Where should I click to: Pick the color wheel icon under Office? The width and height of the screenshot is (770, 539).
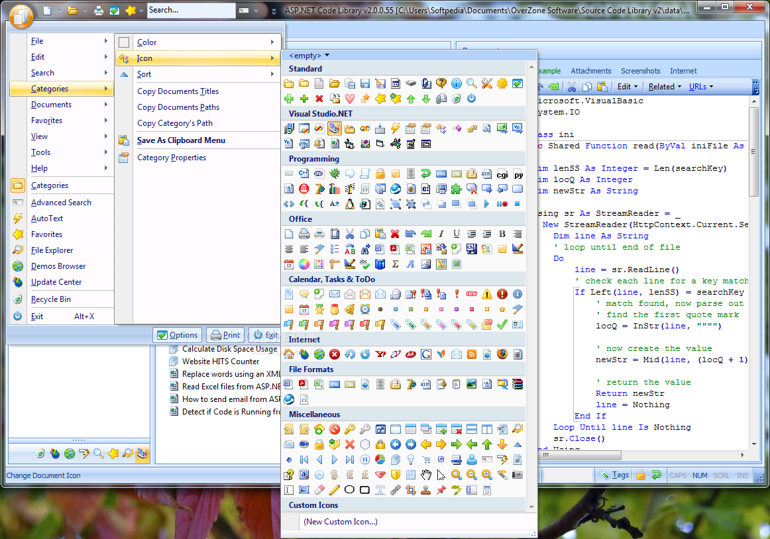pos(304,264)
